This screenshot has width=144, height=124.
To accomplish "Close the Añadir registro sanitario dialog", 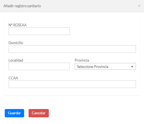I will (x=139, y=6).
